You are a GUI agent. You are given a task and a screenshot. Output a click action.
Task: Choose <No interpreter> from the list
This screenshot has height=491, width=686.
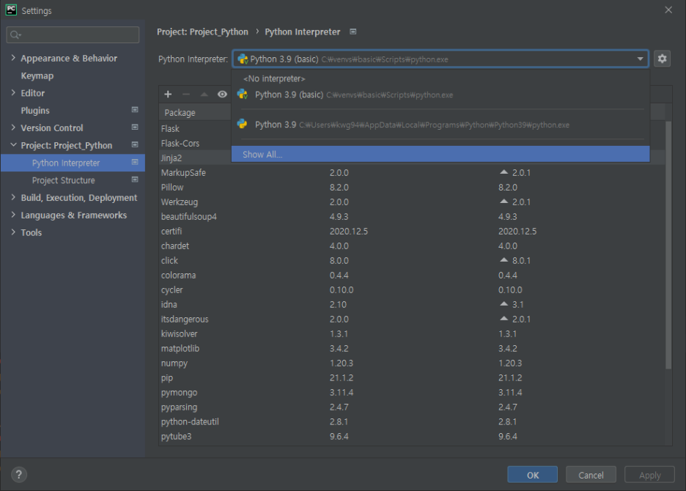[x=440, y=78]
